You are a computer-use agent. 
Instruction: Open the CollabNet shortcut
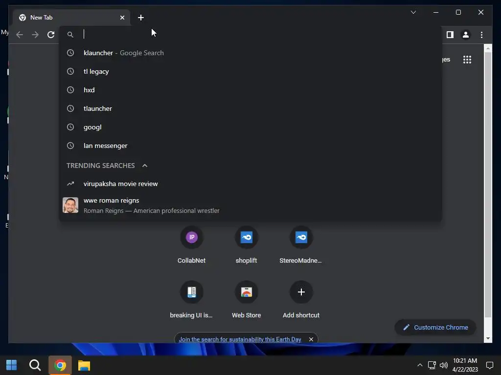tap(191, 246)
